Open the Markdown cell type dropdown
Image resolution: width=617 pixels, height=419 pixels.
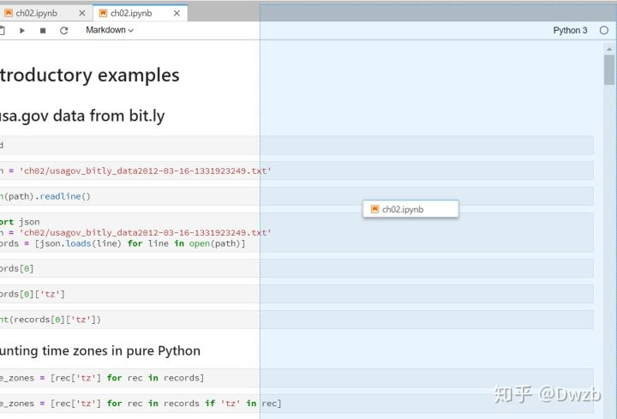pos(110,30)
